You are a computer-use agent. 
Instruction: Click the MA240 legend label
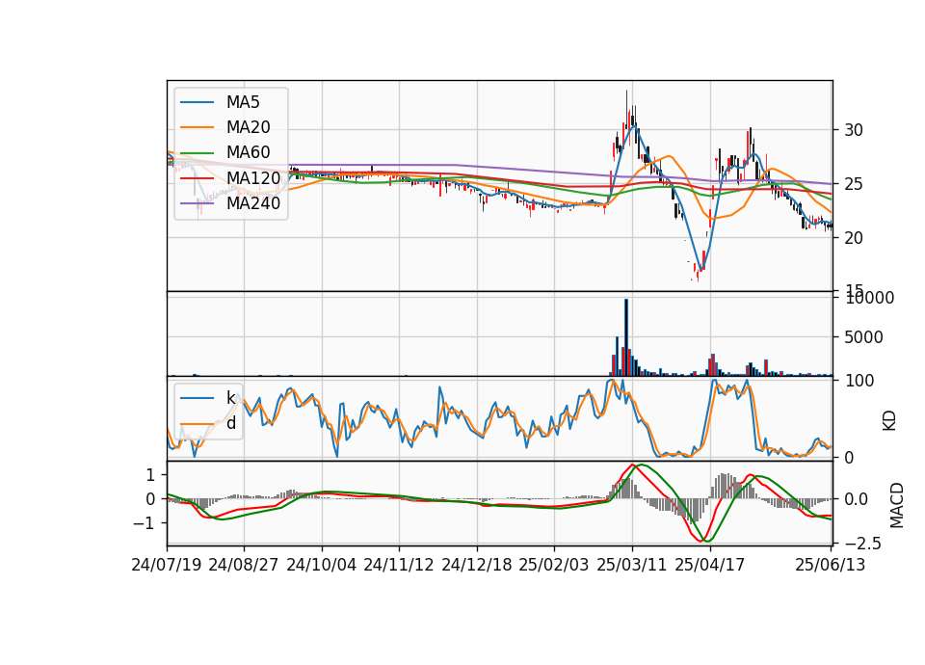point(253,203)
